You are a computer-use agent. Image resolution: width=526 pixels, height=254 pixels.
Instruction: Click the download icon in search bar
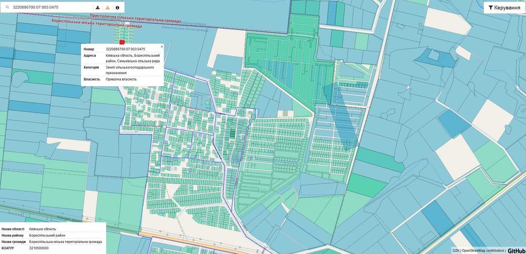coord(98,7)
